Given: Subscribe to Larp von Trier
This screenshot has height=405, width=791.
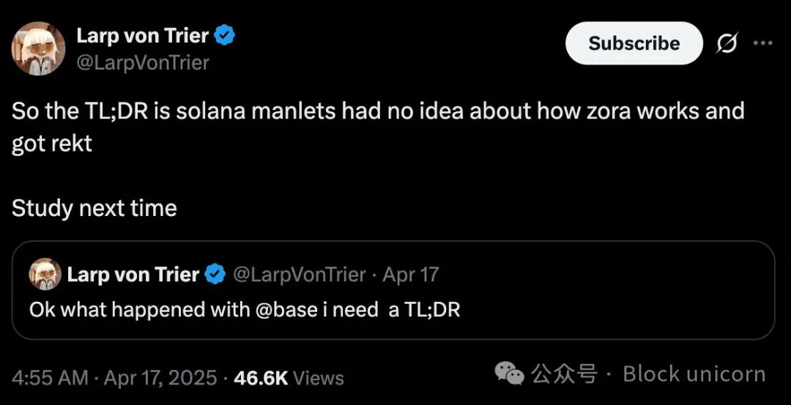Looking at the screenshot, I should pyautogui.click(x=634, y=43).
